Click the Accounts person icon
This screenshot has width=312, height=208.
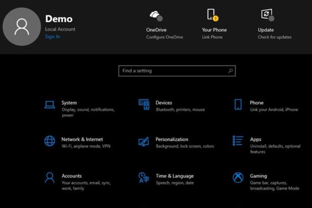coord(50,178)
